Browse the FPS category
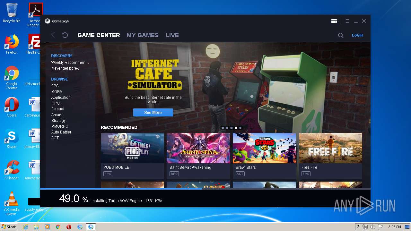 pos(55,86)
